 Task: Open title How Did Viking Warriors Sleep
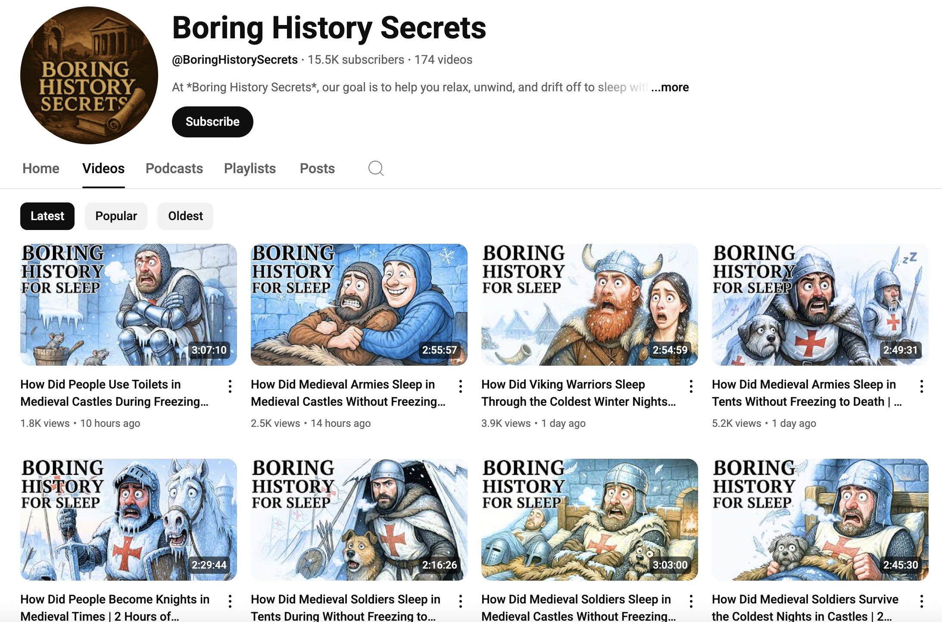579,393
